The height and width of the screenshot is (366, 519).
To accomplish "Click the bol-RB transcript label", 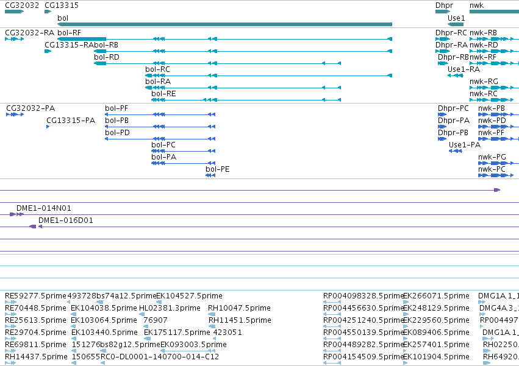I will (106, 44).
